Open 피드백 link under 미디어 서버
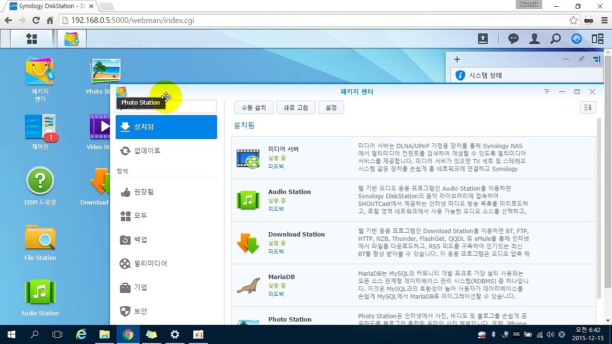612x344 pixels. coord(276,166)
